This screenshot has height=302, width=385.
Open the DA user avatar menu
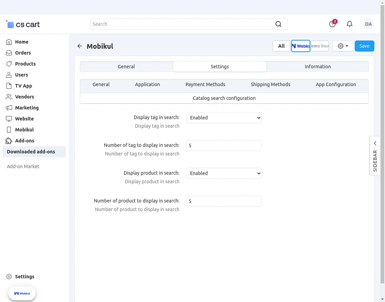pyautogui.click(x=368, y=24)
